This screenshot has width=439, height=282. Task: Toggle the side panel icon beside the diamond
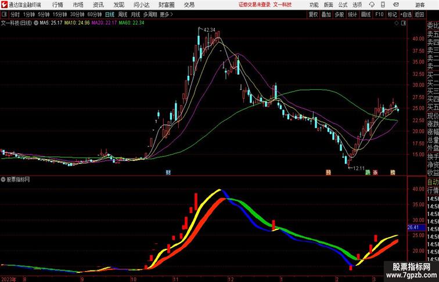pyautogui.click(x=404, y=23)
